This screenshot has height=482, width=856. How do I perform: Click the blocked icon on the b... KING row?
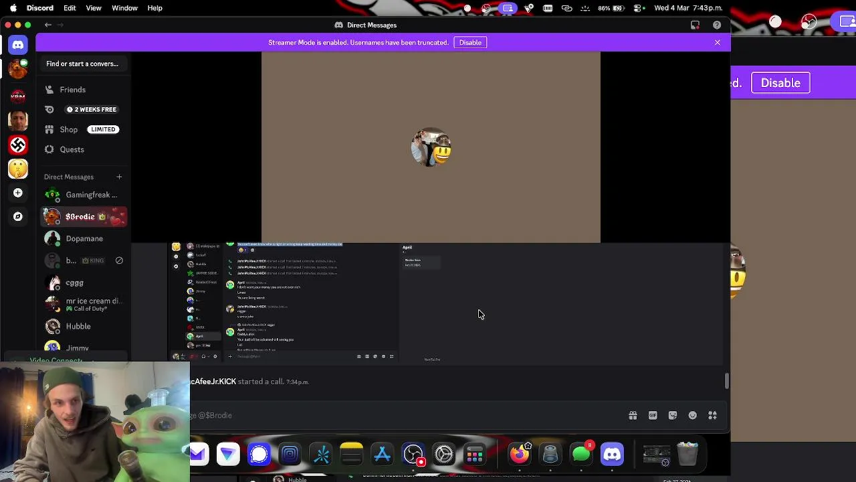[x=119, y=260]
